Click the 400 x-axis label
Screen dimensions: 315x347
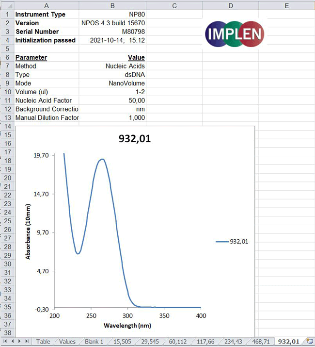click(201, 315)
